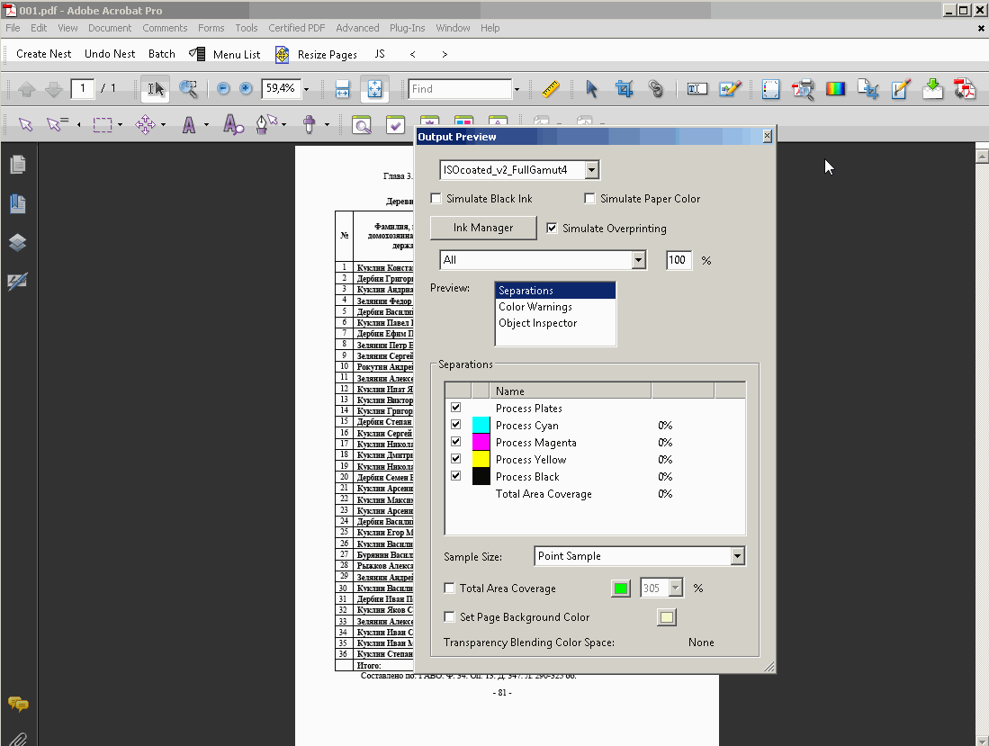Choose the yellow Measuring ruler tool
Screen dimensions: 989x746
click(x=551, y=89)
